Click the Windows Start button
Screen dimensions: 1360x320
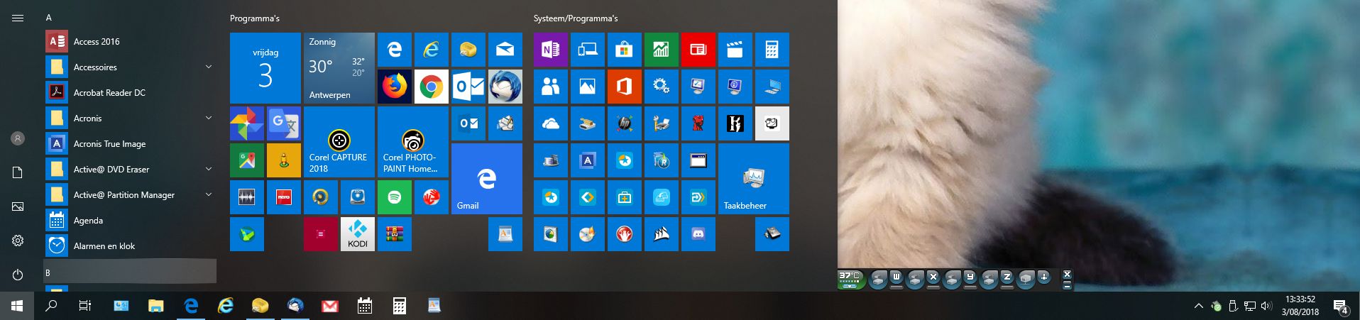pos(17,306)
